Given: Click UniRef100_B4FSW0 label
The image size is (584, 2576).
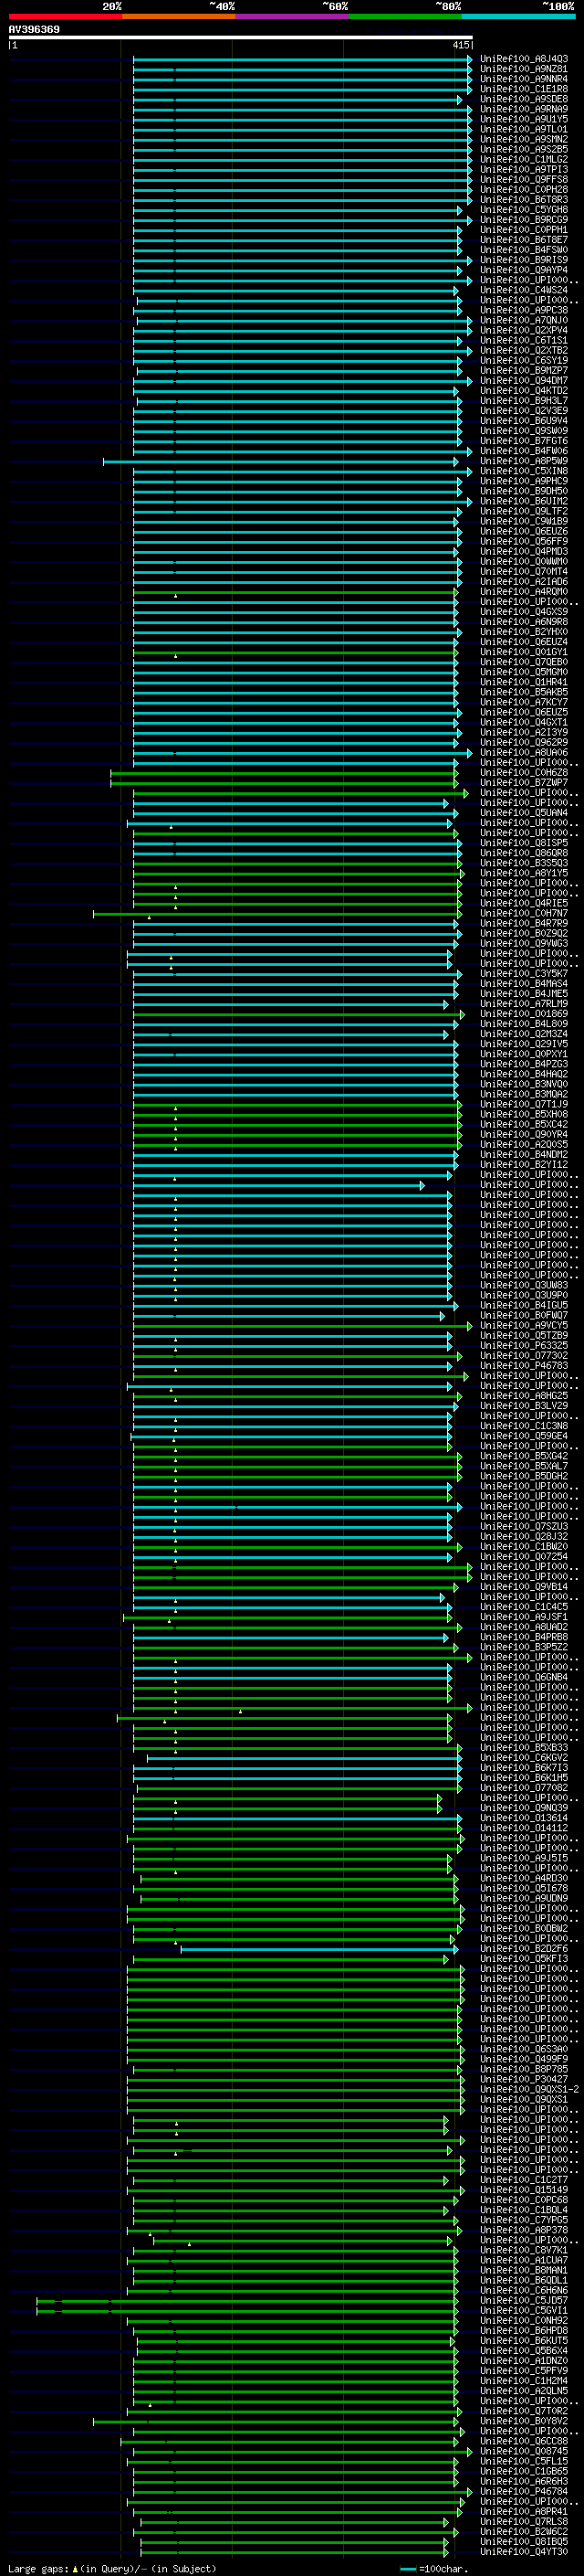Looking at the screenshot, I should coord(524,250).
